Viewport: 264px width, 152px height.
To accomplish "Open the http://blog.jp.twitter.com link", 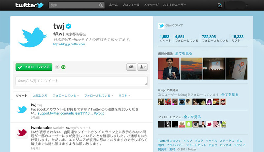I will pyautogui.click(x=69, y=44).
